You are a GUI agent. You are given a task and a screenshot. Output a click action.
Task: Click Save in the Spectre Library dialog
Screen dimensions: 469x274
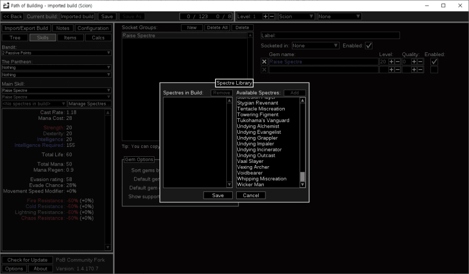pos(218,195)
